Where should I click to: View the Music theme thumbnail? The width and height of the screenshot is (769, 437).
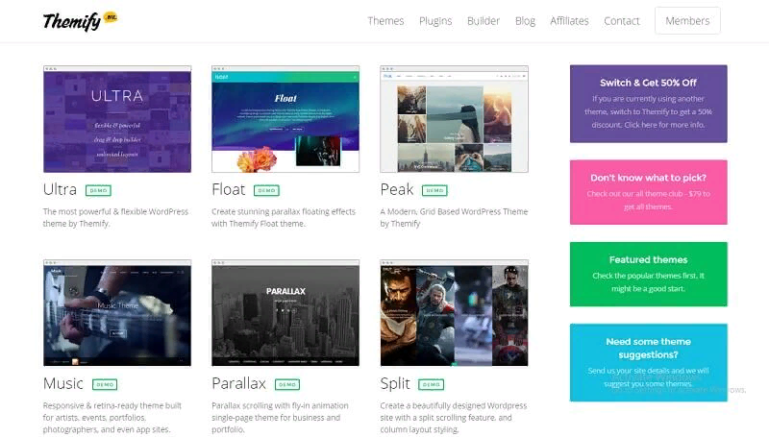click(x=117, y=313)
